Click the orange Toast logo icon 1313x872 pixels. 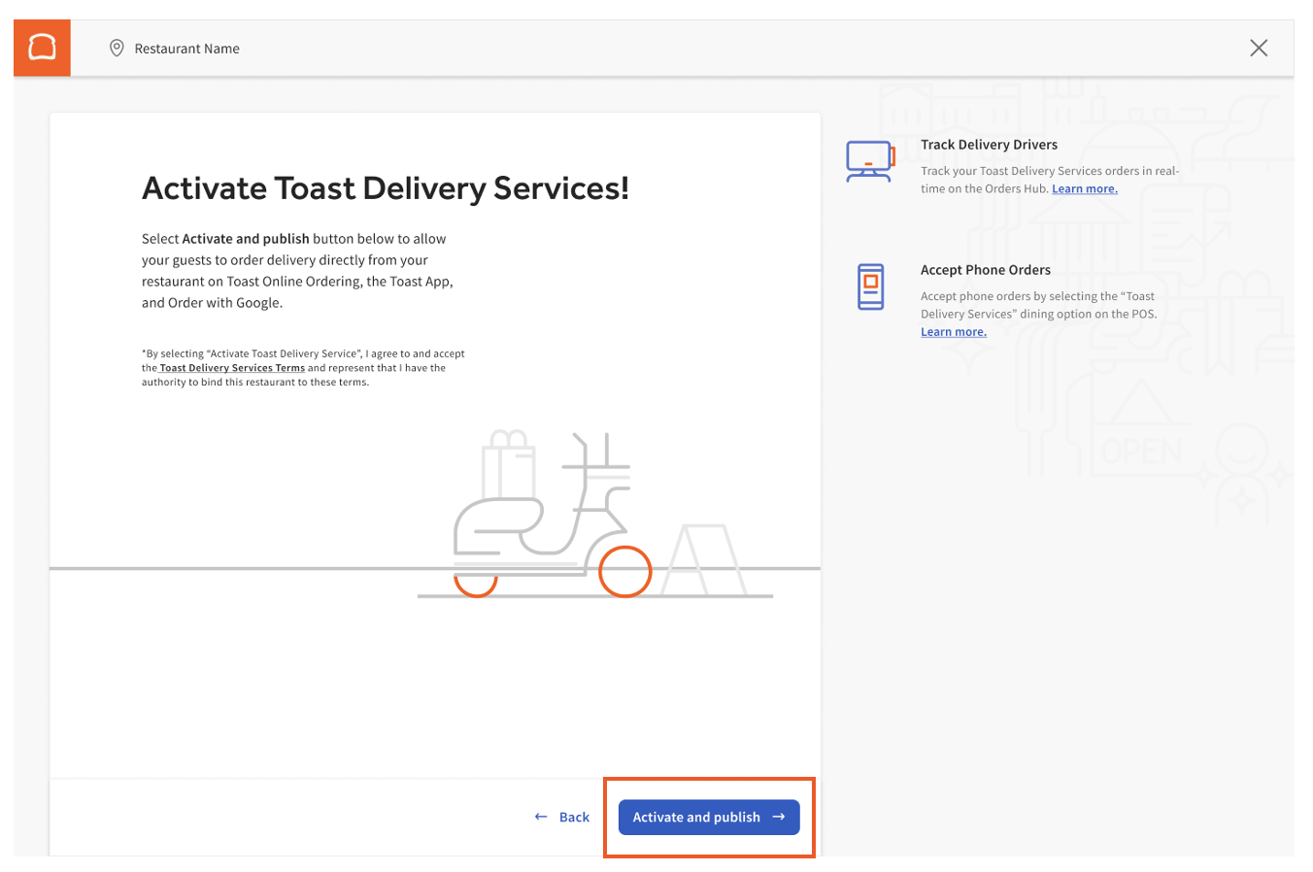pyautogui.click(x=42, y=47)
